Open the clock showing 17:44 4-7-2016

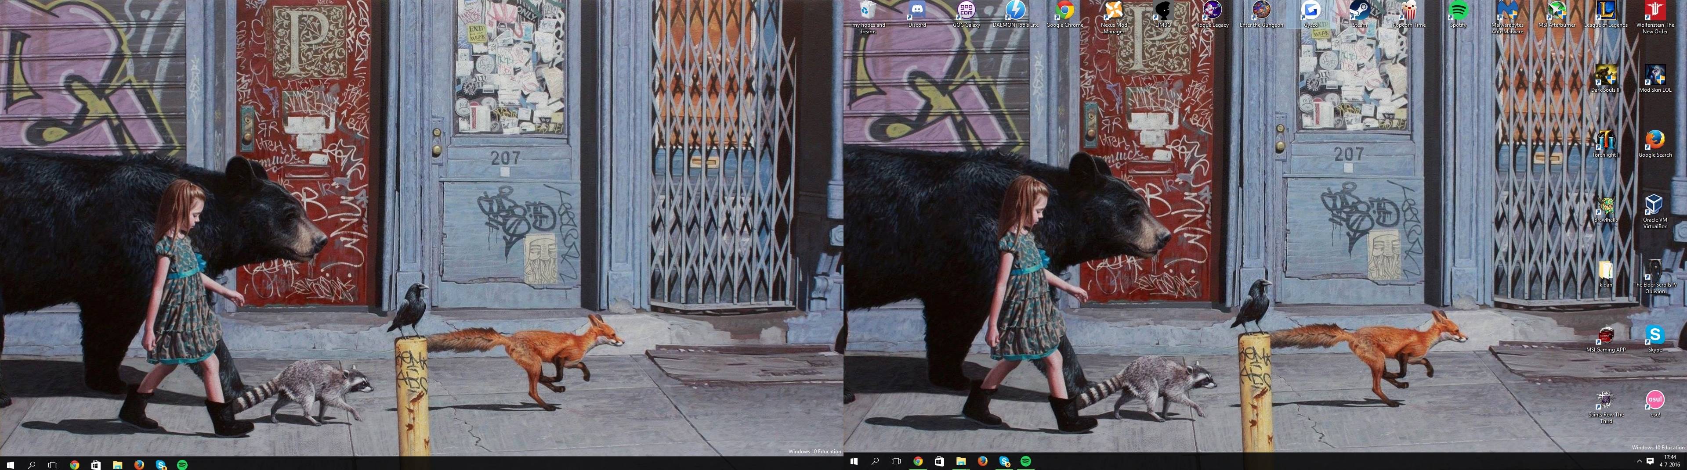pos(1670,461)
